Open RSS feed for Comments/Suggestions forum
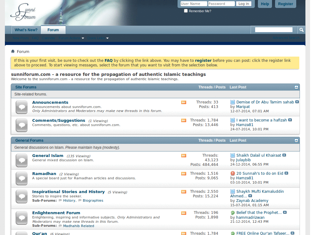 (184, 120)
